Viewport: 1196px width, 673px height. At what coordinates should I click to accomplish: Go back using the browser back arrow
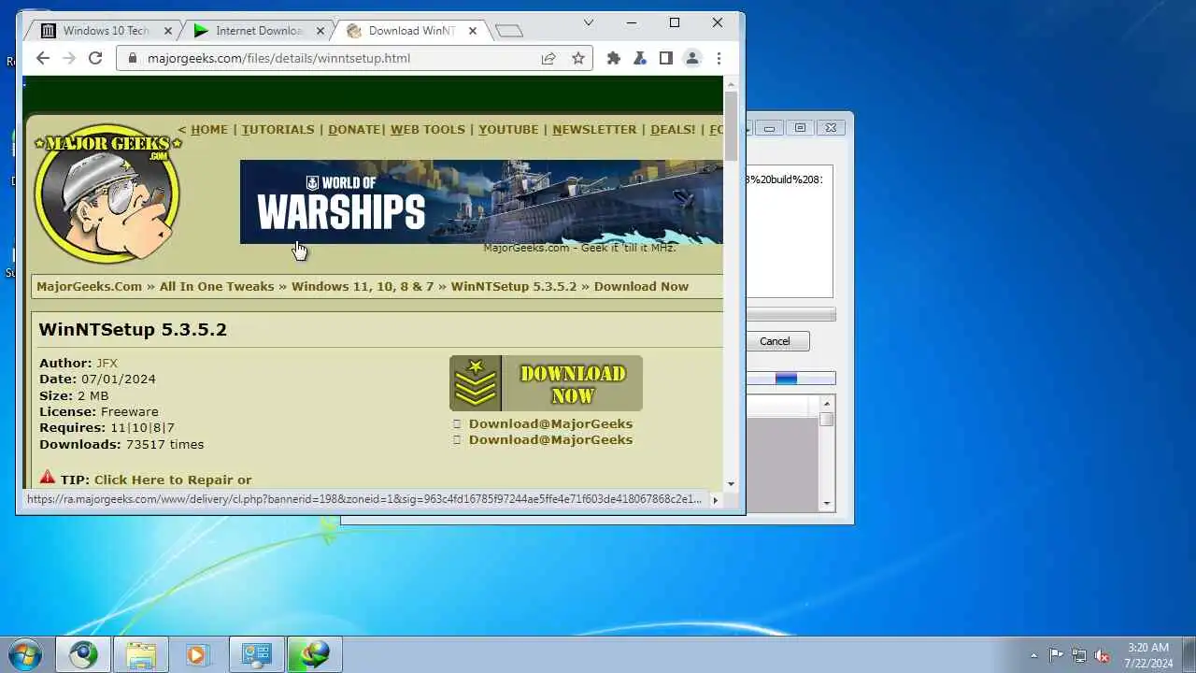click(x=42, y=58)
